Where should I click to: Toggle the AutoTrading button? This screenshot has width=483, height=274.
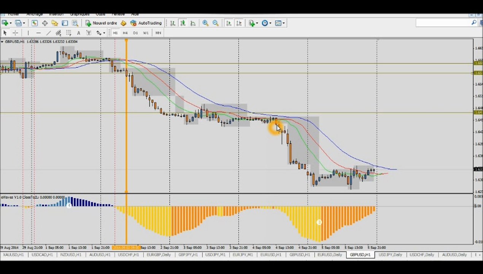(x=146, y=23)
